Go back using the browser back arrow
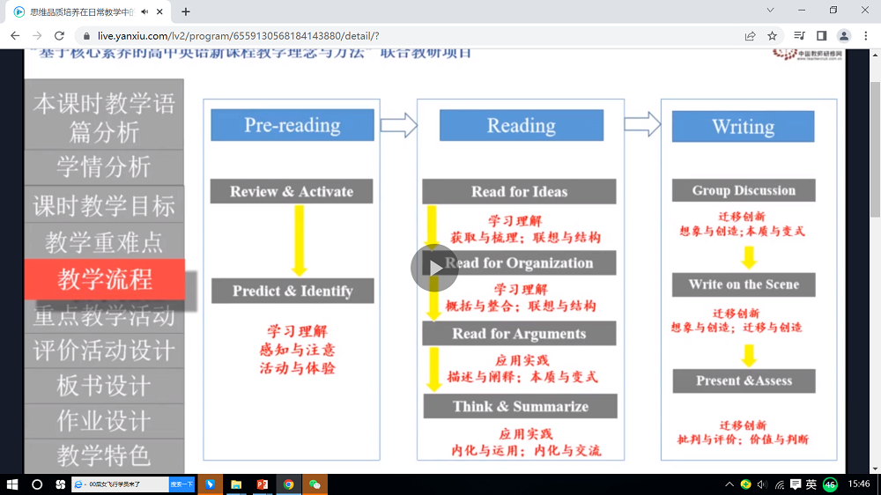The width and height of the screenshot is (881, 495). click(x=15, y=36)
